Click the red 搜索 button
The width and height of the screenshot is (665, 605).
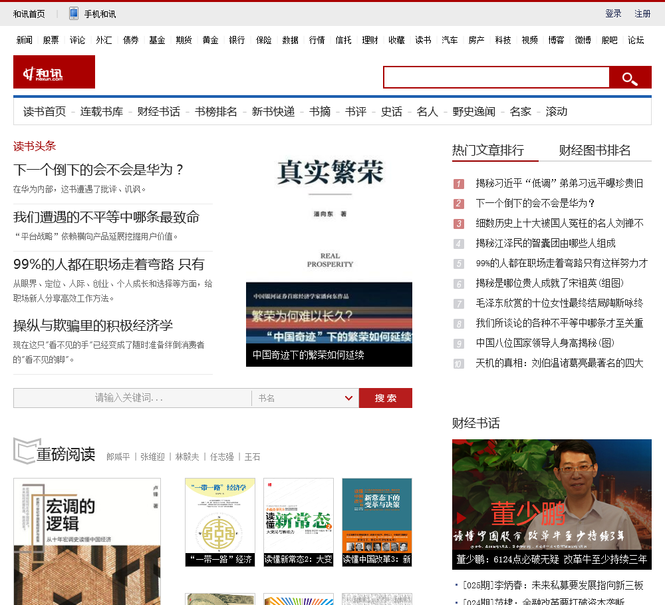(386, 398)
